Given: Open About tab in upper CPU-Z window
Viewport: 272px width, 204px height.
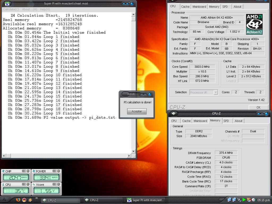Looking at the screenshot, I should point(237,7).
